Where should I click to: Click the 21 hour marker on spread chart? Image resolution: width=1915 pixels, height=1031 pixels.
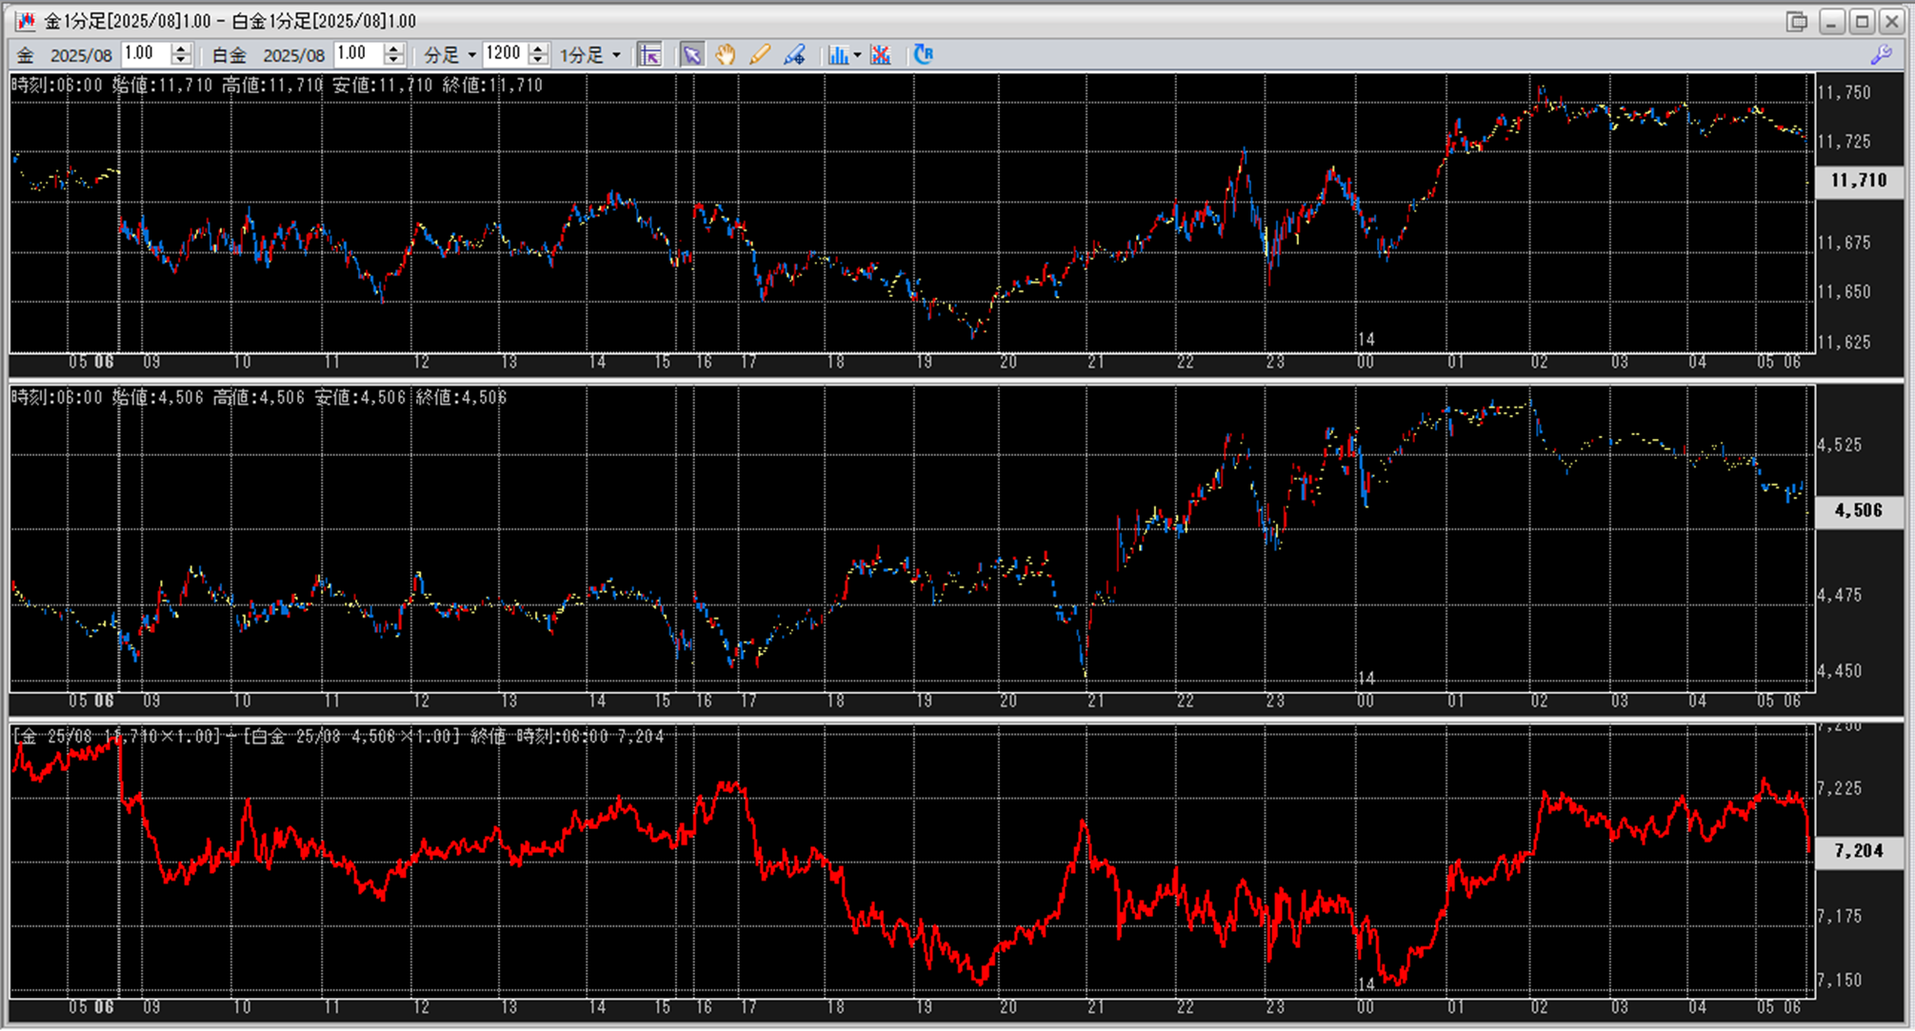[x=1096, y=1007]
